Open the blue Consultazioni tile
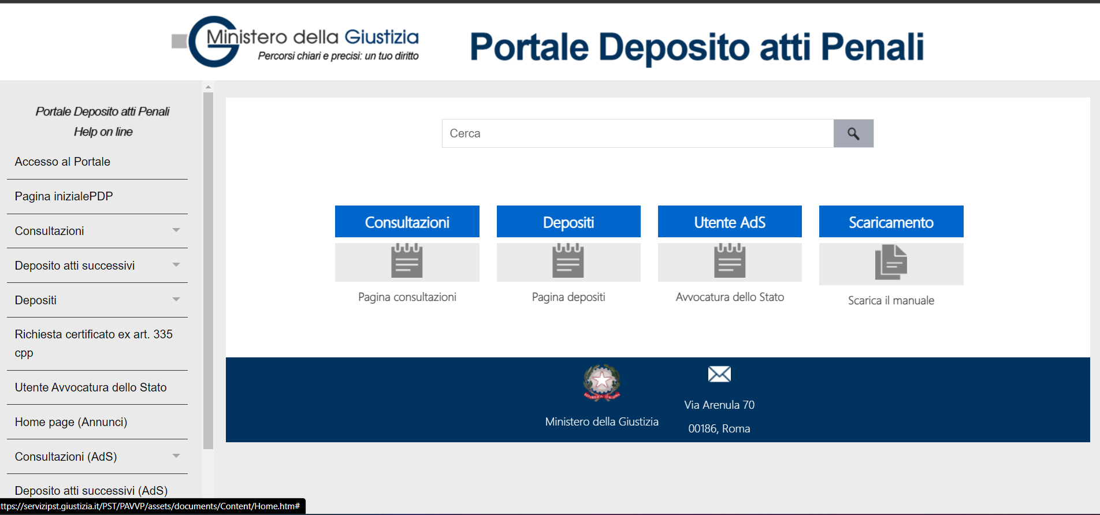Viewport: 1100px width, 515px height. [407, 222]
